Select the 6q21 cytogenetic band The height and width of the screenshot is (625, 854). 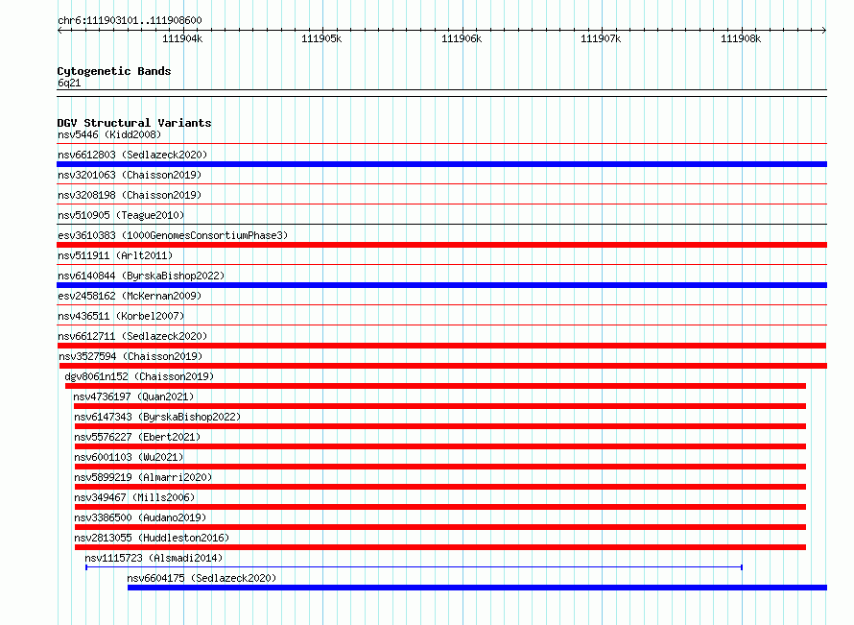coord(441,90)
